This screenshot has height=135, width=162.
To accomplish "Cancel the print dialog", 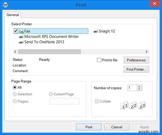I will [117, 127].
